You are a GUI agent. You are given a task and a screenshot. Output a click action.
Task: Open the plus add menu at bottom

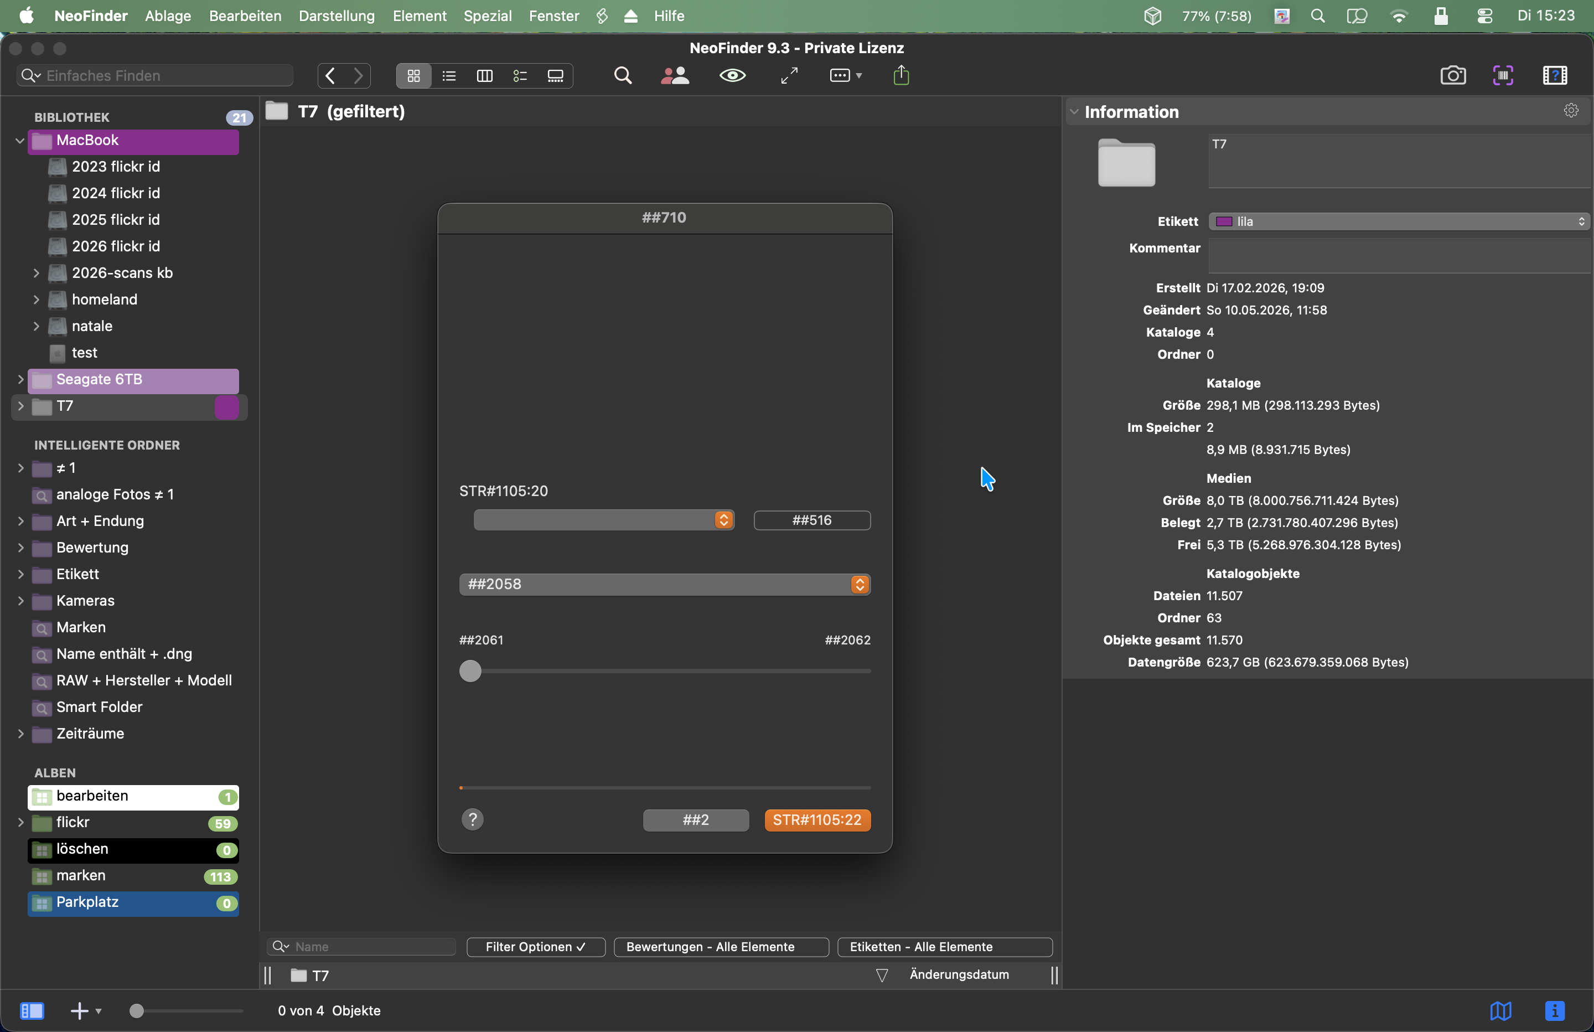pyautogui.click(x=86, y=1010)
